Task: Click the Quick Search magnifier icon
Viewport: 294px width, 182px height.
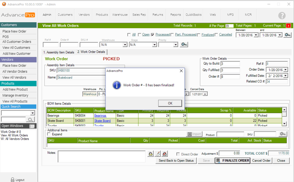Action: tap(31, 120)
